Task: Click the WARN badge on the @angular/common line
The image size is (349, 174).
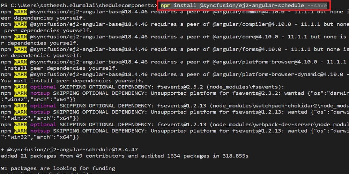Action: [x=21, y=12]
